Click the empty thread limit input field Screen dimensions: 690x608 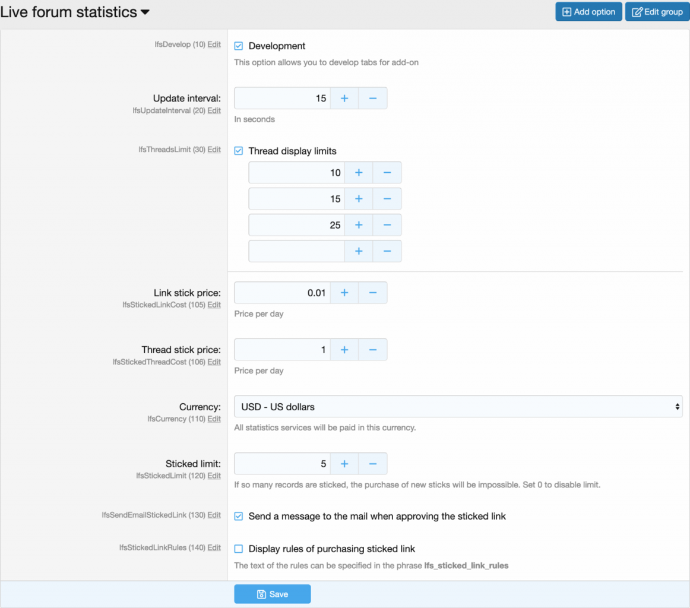pos(296,251)
